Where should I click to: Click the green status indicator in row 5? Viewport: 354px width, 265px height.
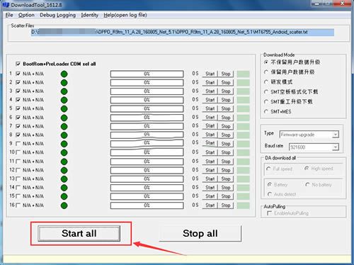[x=64, y=109]
